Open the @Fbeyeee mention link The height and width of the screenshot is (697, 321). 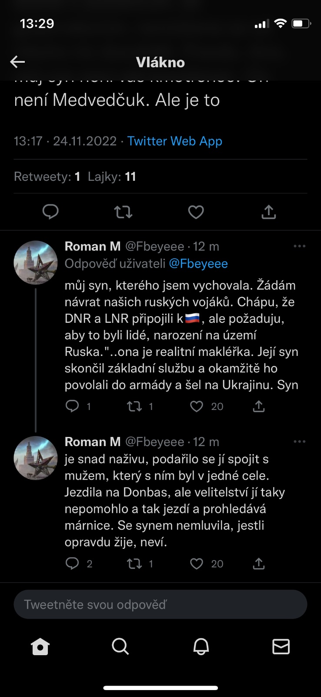[x=198, y=264]
